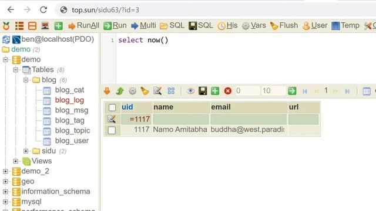Toggle the eye visibility icon

tap(190, 91)
